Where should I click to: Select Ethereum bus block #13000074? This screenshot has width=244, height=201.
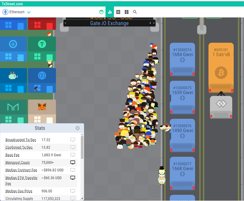(182, 59)
